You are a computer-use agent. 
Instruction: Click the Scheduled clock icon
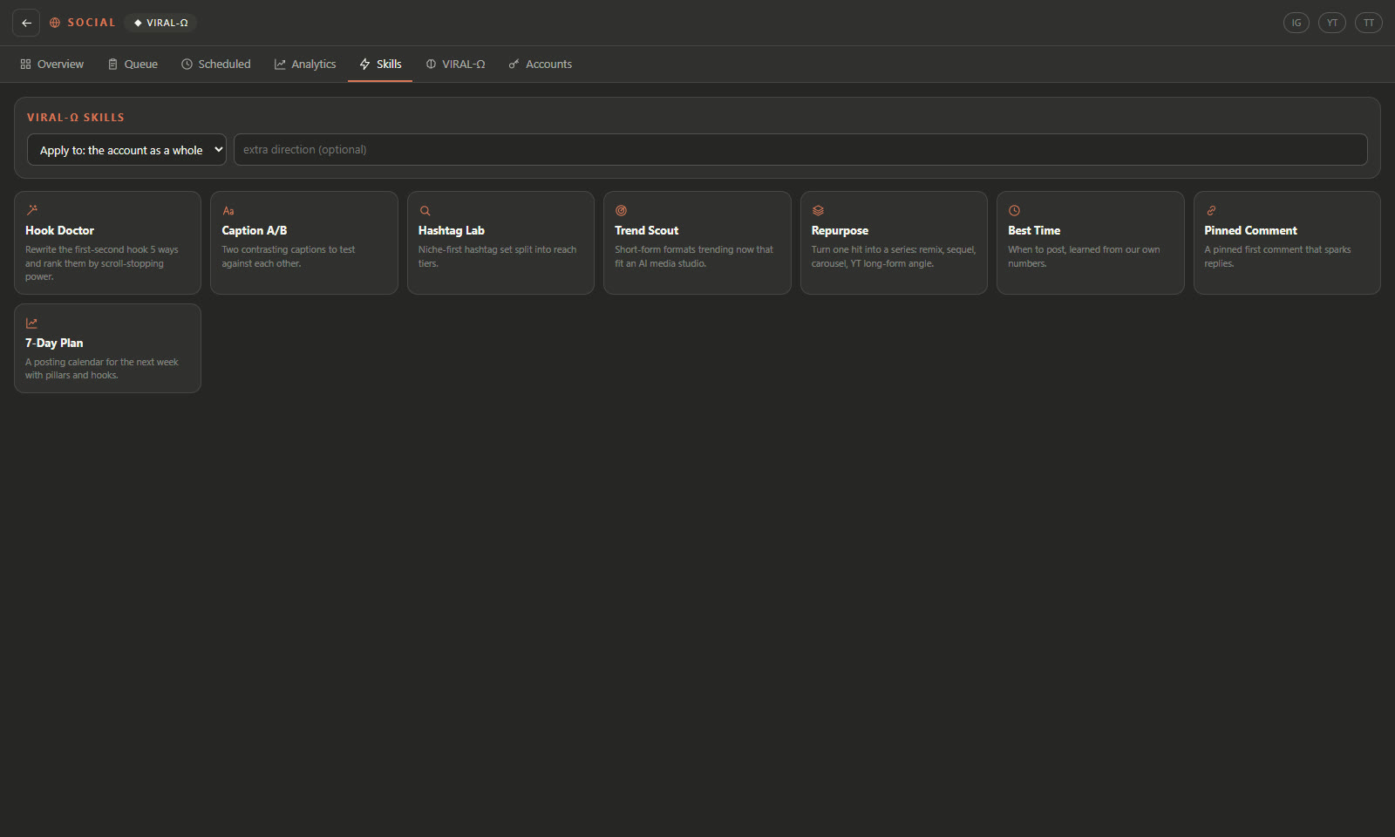click(187, 65)
